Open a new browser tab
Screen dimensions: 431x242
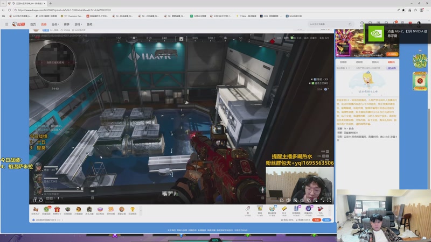pyautogui.click(x=50, y=3)
